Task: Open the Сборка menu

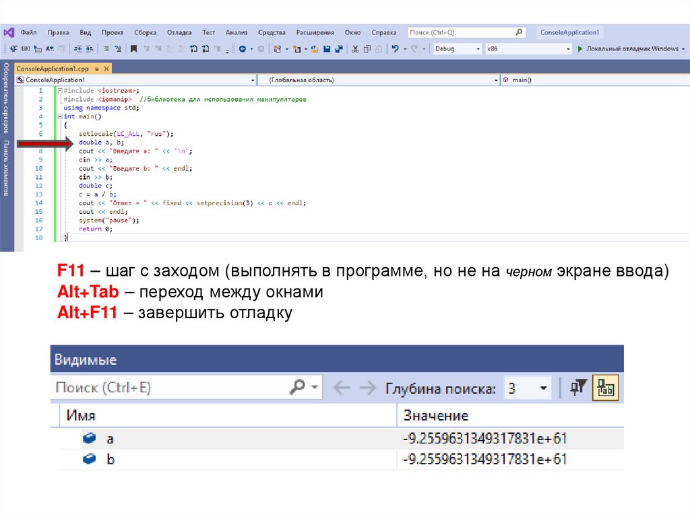Action: [x=145, y=32]
